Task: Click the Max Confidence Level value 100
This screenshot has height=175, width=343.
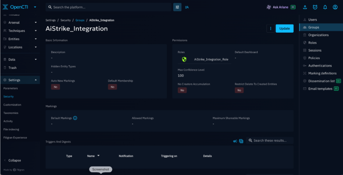Action: click(x=181, y=76)
